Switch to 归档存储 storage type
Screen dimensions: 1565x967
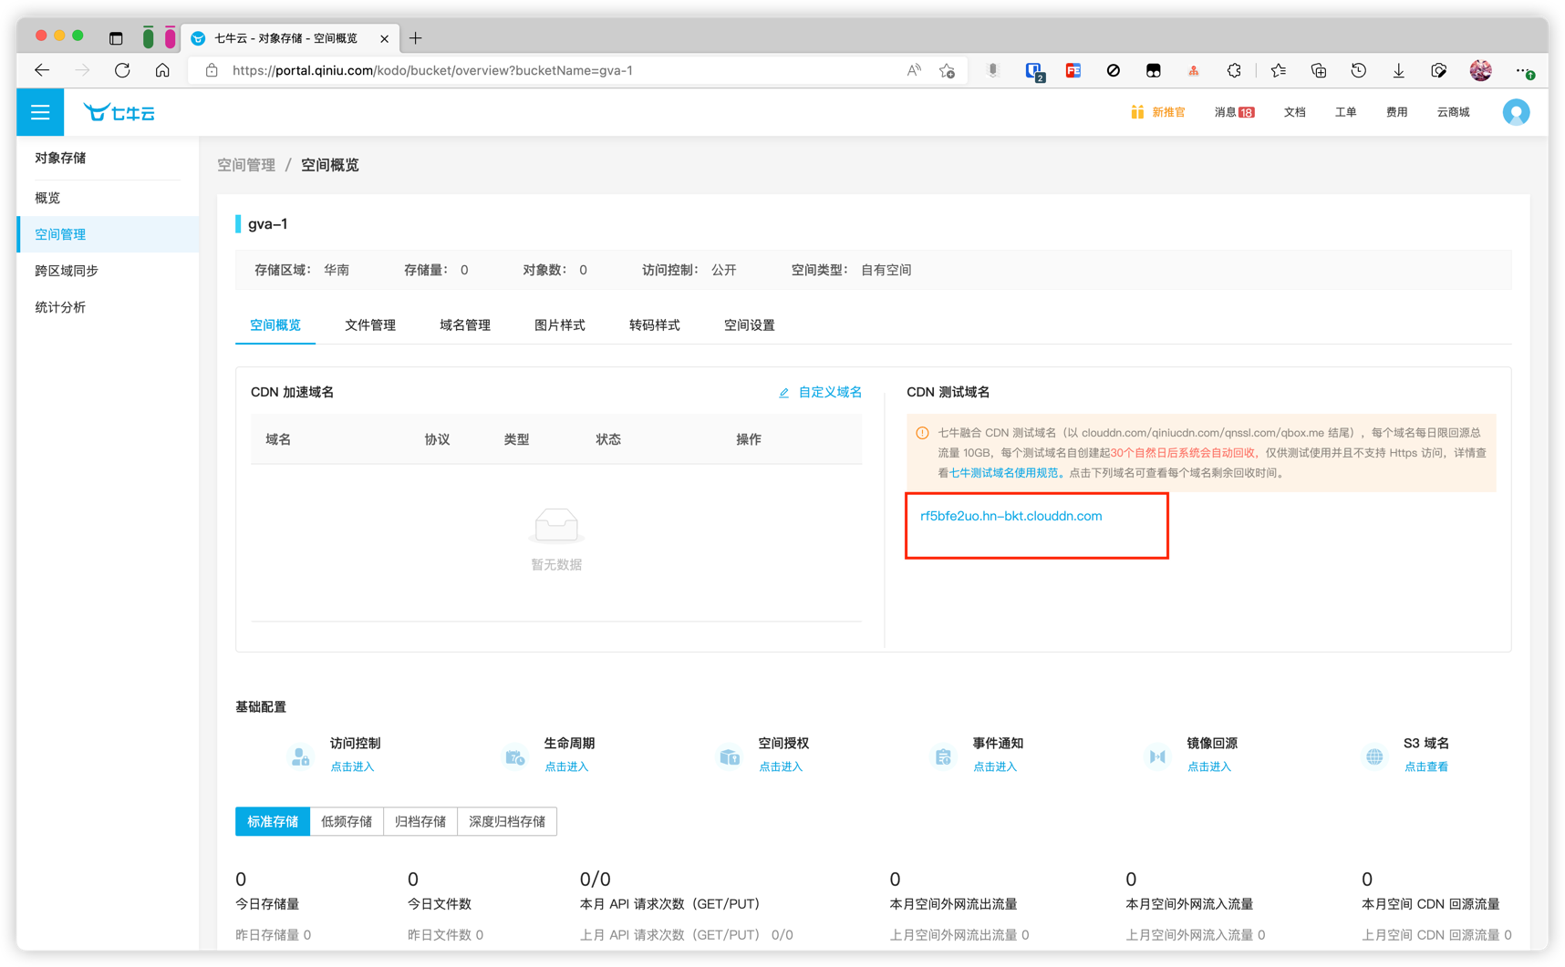point(420,821)
